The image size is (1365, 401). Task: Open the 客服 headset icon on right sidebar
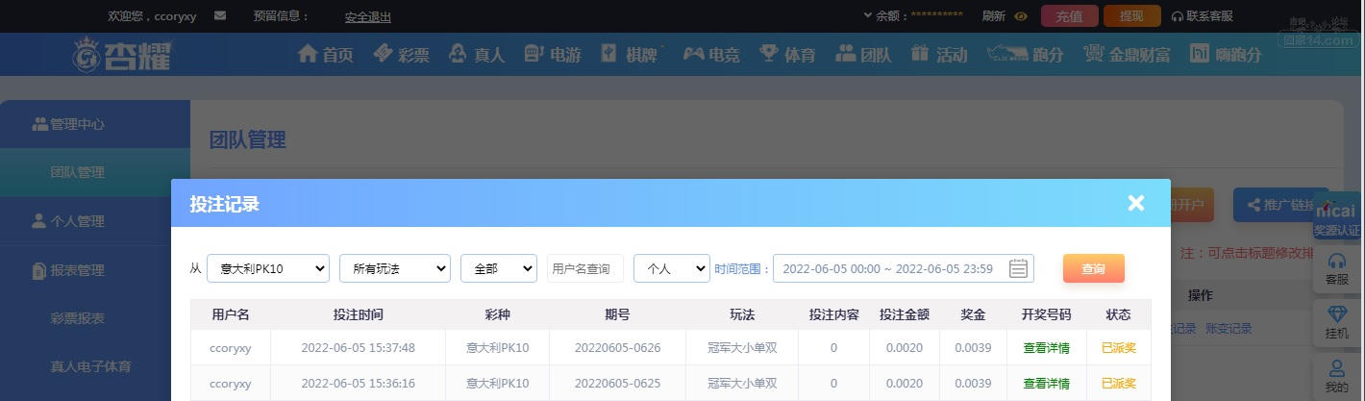click(x=1336, y=268)
